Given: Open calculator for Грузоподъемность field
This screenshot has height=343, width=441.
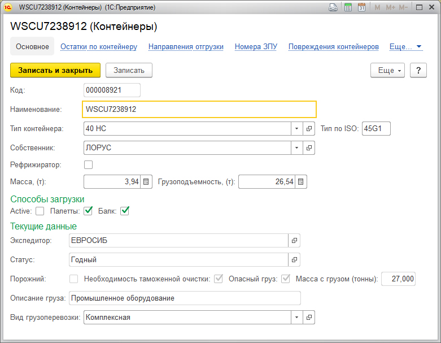Looking at the screenshot, I should tap(300, 182).
